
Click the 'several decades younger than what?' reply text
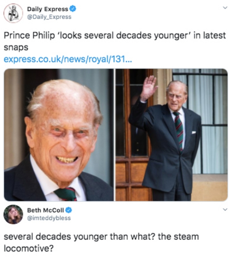click(80, 237)
